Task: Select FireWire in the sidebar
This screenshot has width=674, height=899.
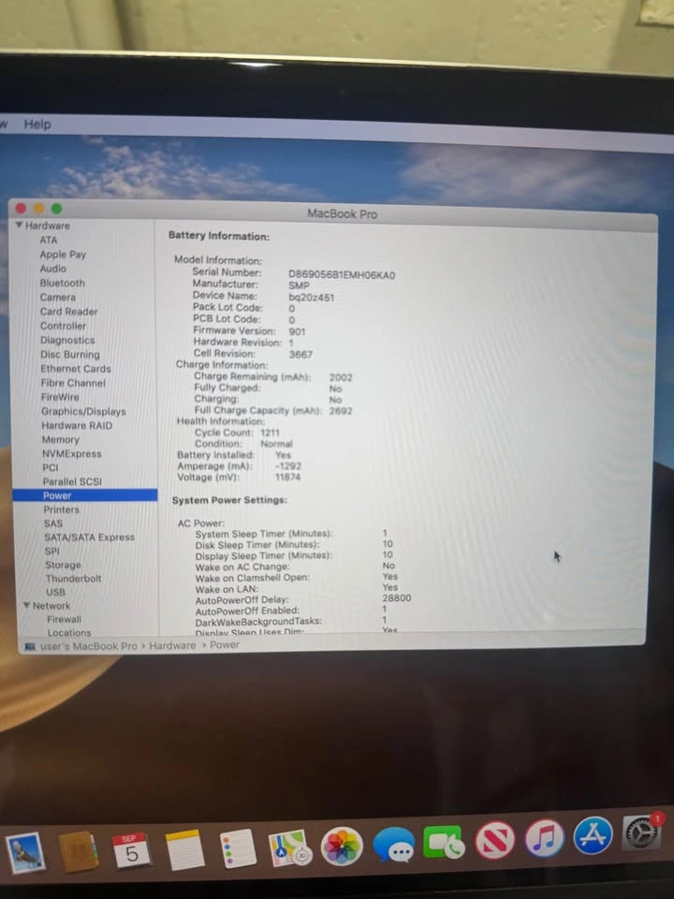Action: point(60,397)
